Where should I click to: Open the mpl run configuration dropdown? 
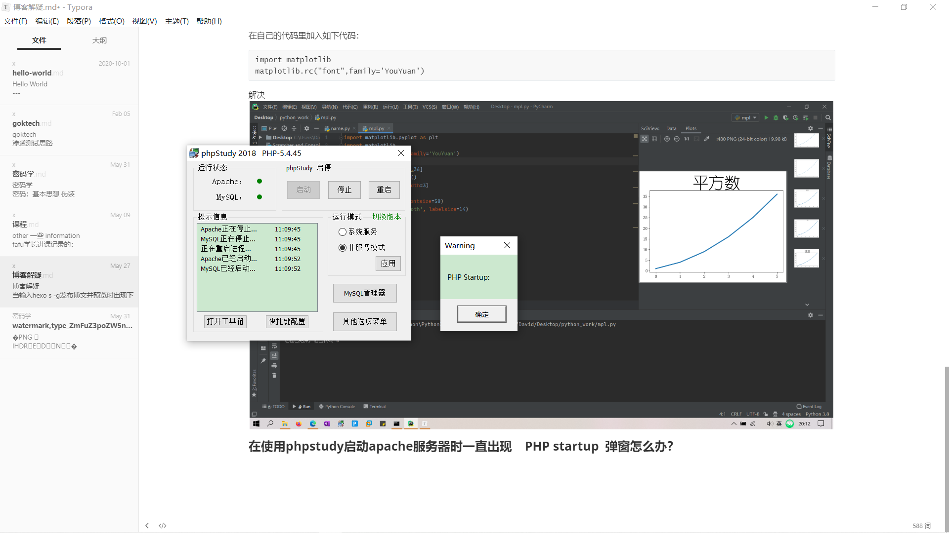click(753, 117)
